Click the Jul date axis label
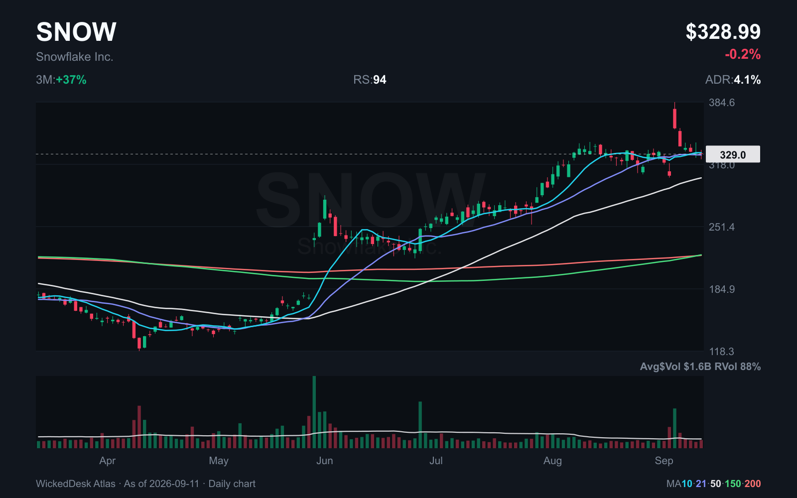The image size is (797, 498). click(x=436, y=461)
